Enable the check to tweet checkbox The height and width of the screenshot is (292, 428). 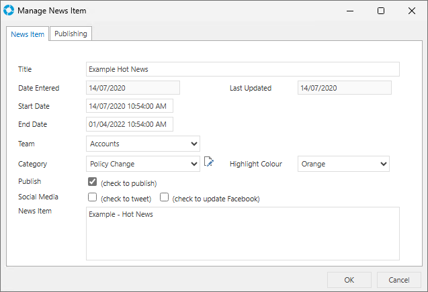click(93, 198)
